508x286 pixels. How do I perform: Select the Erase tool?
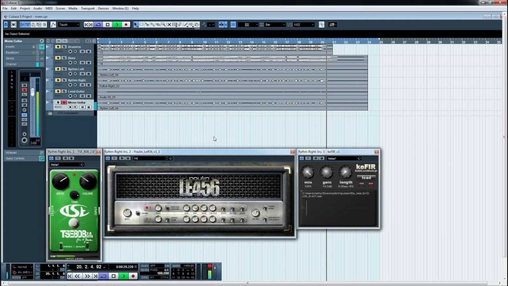click(x=158, y=25)
